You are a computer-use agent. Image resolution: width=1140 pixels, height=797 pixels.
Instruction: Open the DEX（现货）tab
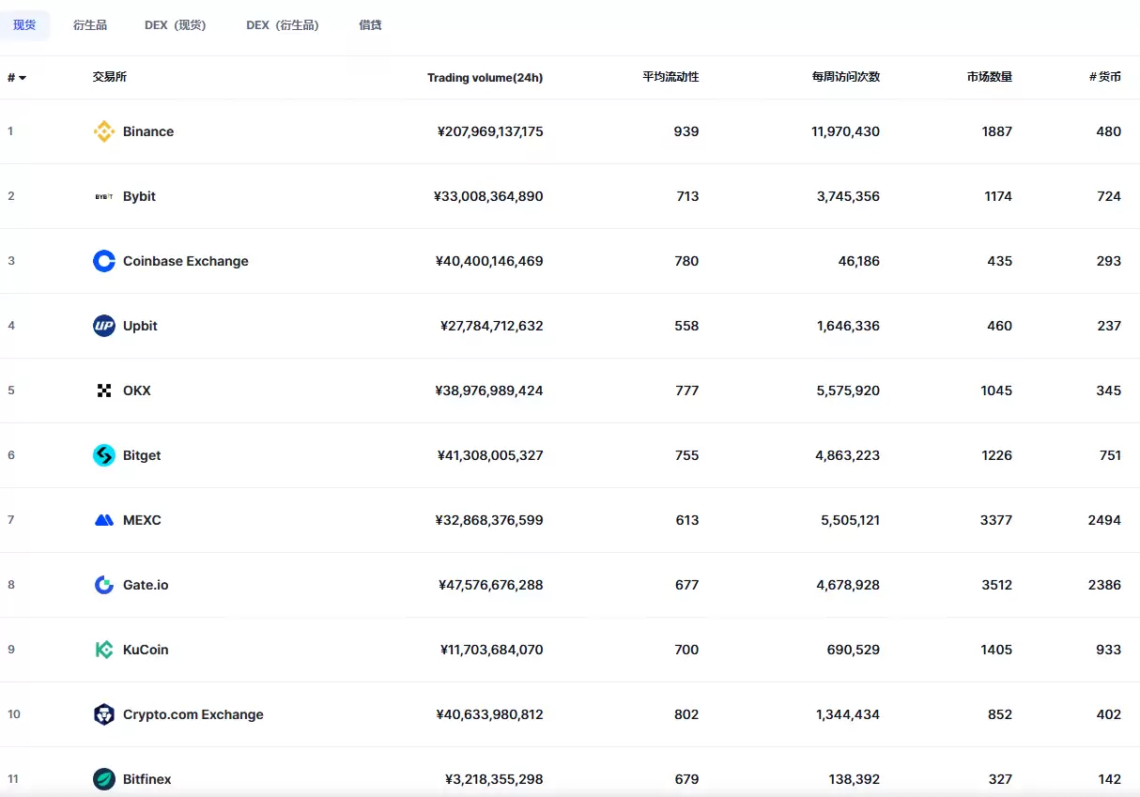176,25
